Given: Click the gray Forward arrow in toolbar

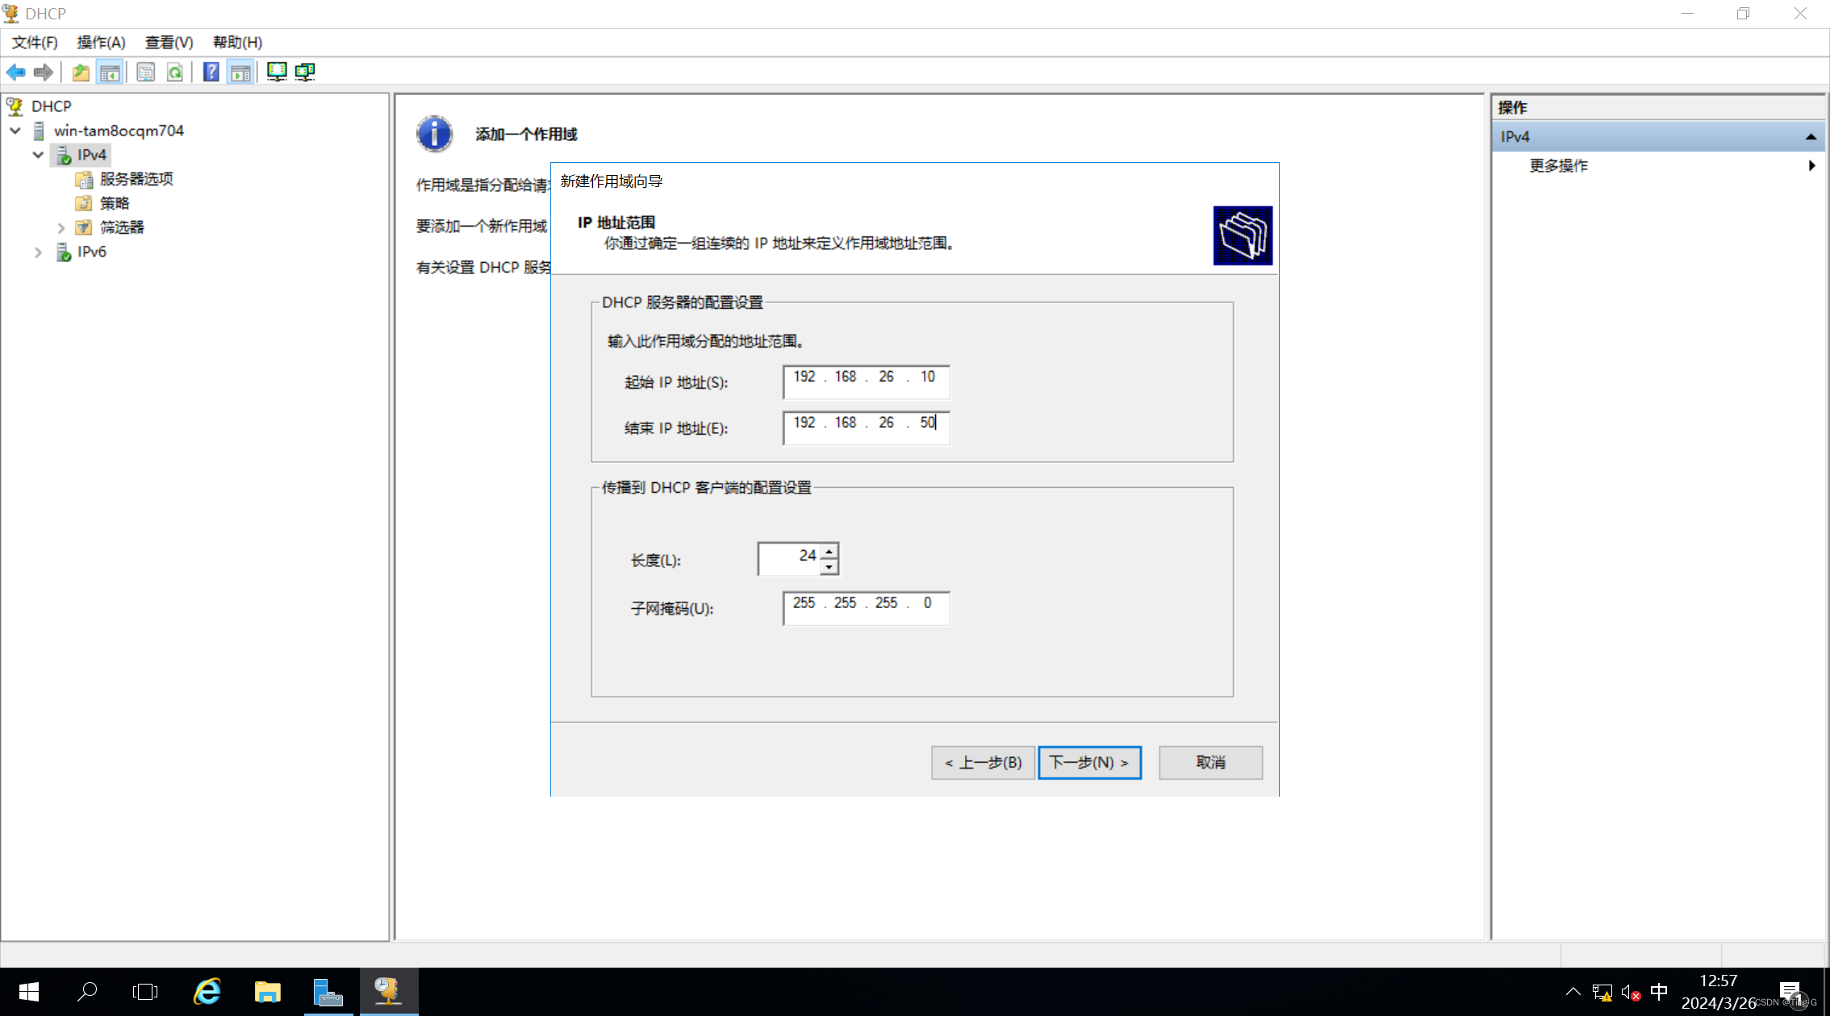Looking at the screenshot, I should point(44,73).
